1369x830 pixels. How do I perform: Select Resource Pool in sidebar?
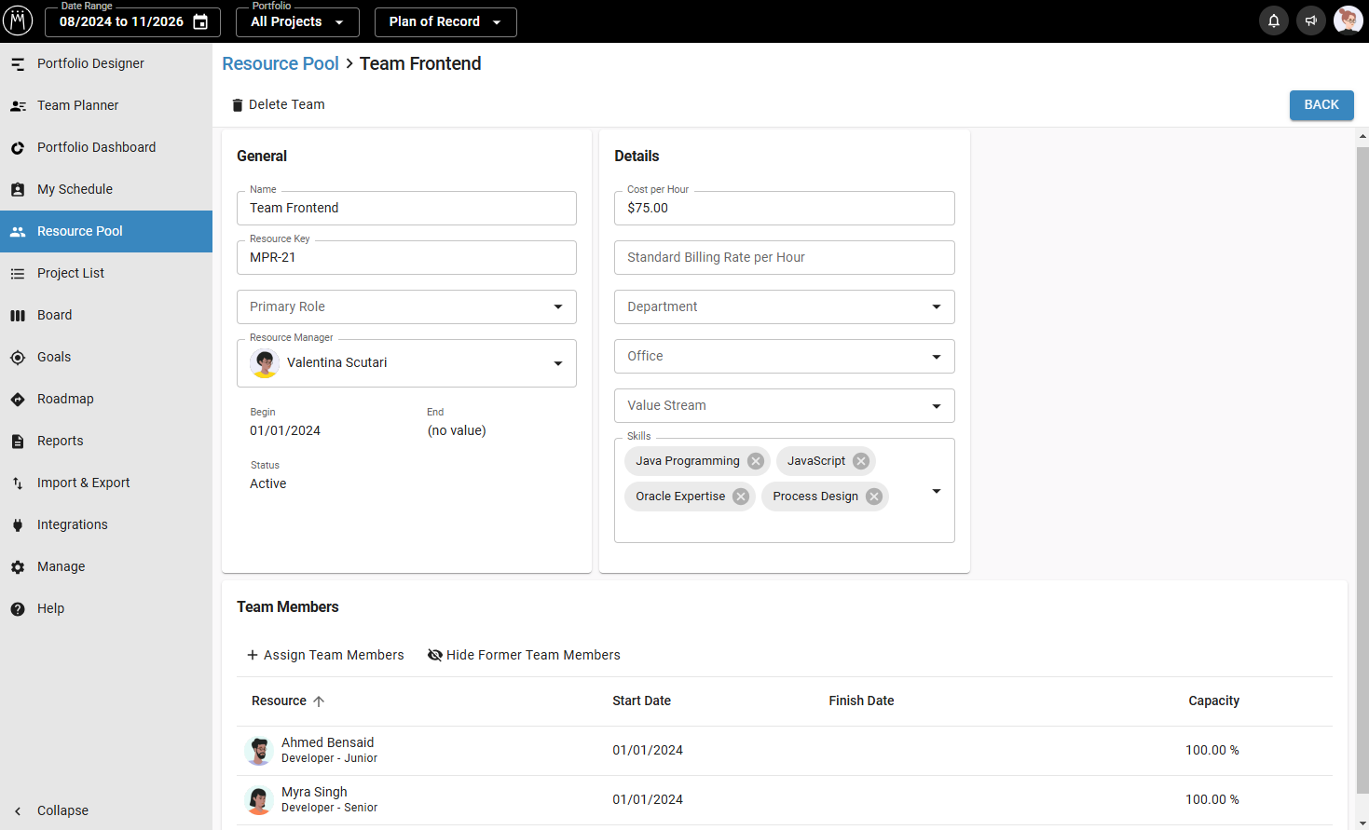click(106, 231)
